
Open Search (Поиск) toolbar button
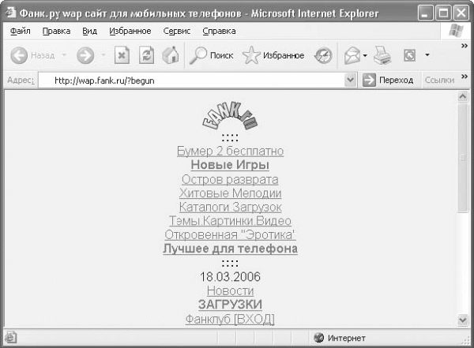point(211,55)
